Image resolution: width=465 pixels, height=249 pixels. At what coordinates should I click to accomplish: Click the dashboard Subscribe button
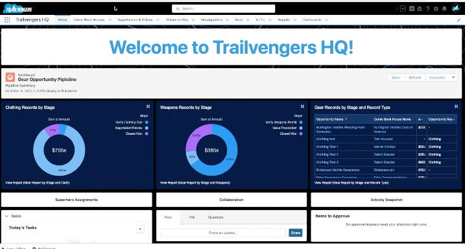[437, 78]
